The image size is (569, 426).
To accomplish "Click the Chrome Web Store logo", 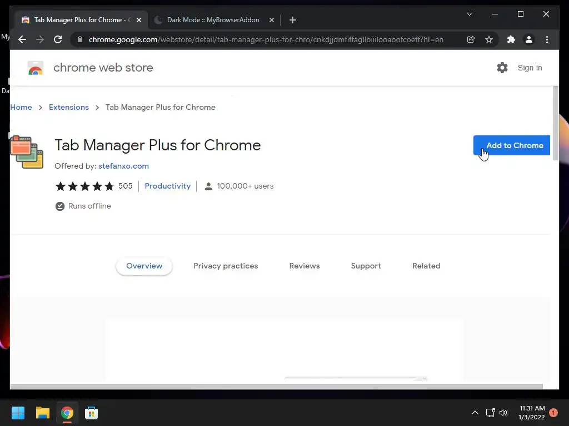I will coord(36,68).
